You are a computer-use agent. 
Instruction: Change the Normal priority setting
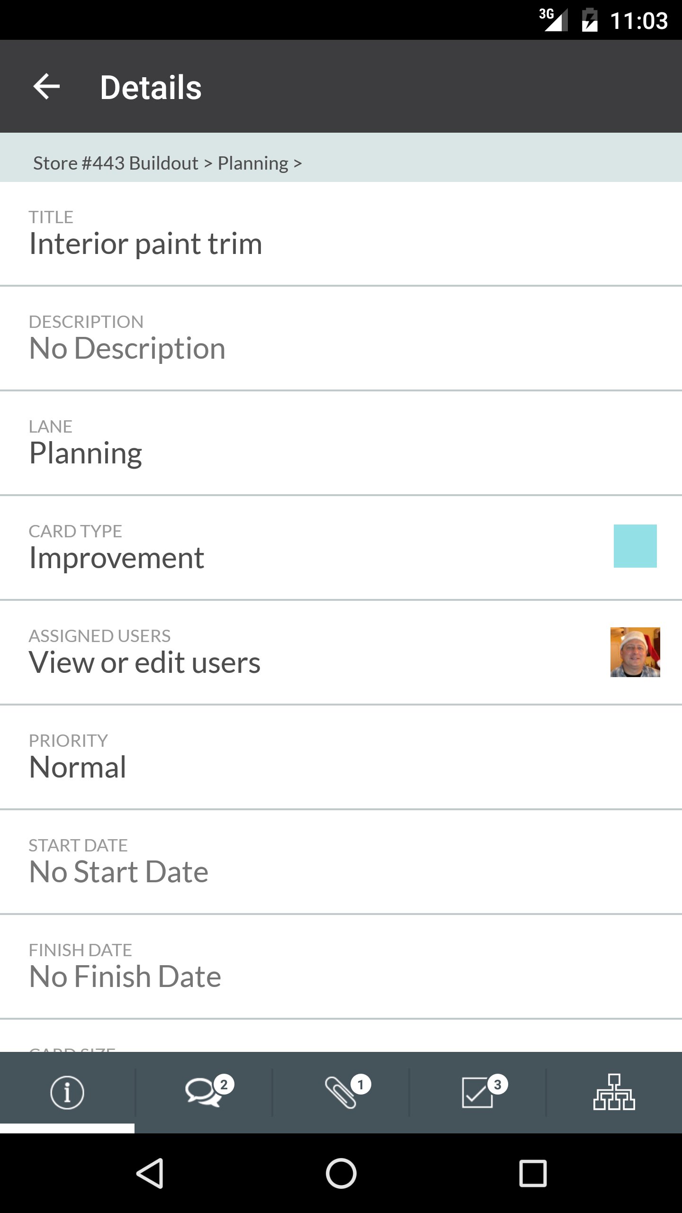78,768
